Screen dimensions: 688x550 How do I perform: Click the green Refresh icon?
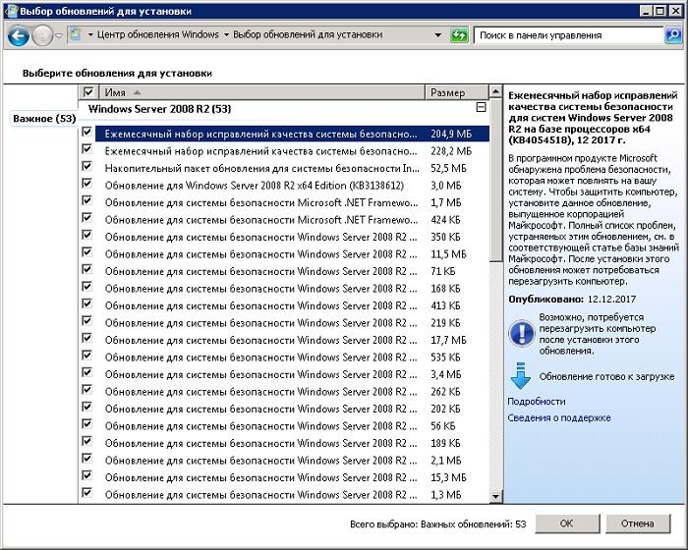[x=459, y=35]
